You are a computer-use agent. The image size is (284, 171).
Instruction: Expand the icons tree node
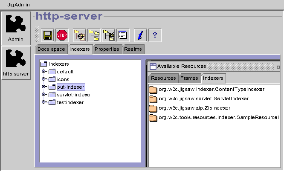click(44, 79)
